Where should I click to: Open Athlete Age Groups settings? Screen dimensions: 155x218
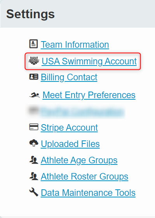tap(79, 160)
